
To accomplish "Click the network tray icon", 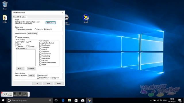I will (x=158, y=100).
